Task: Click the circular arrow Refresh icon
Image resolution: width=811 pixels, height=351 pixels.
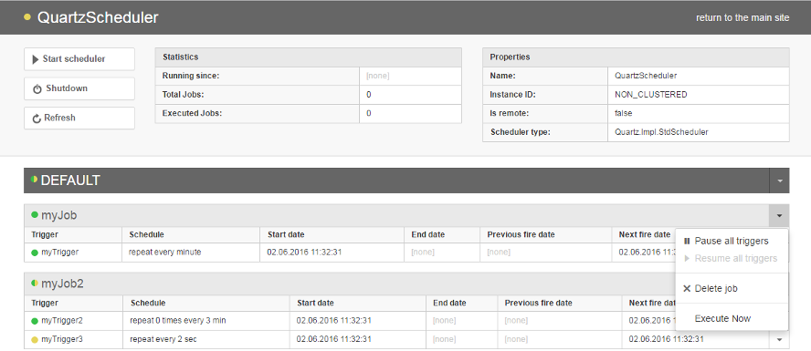Action: pos(37,119)
